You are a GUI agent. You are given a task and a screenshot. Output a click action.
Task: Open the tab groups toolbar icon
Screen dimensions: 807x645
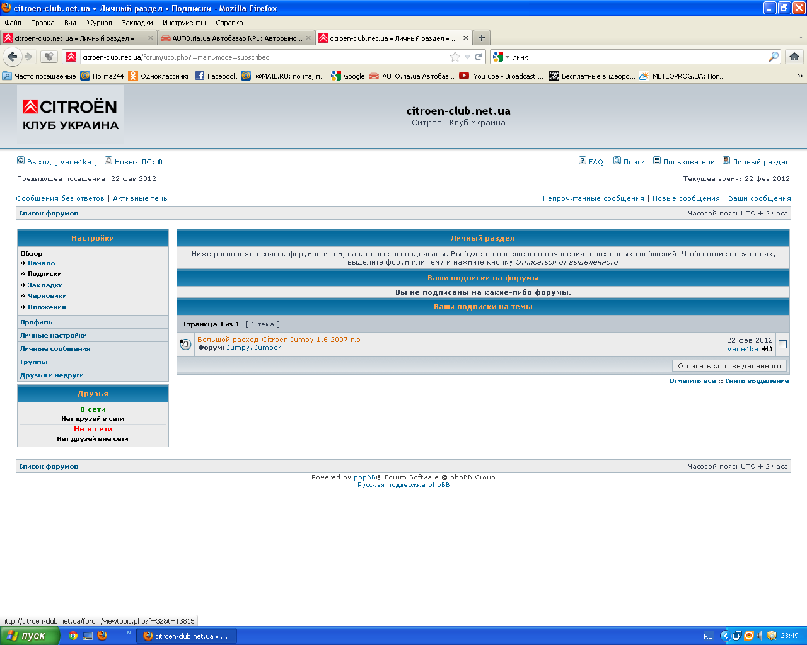pos(49,57)
